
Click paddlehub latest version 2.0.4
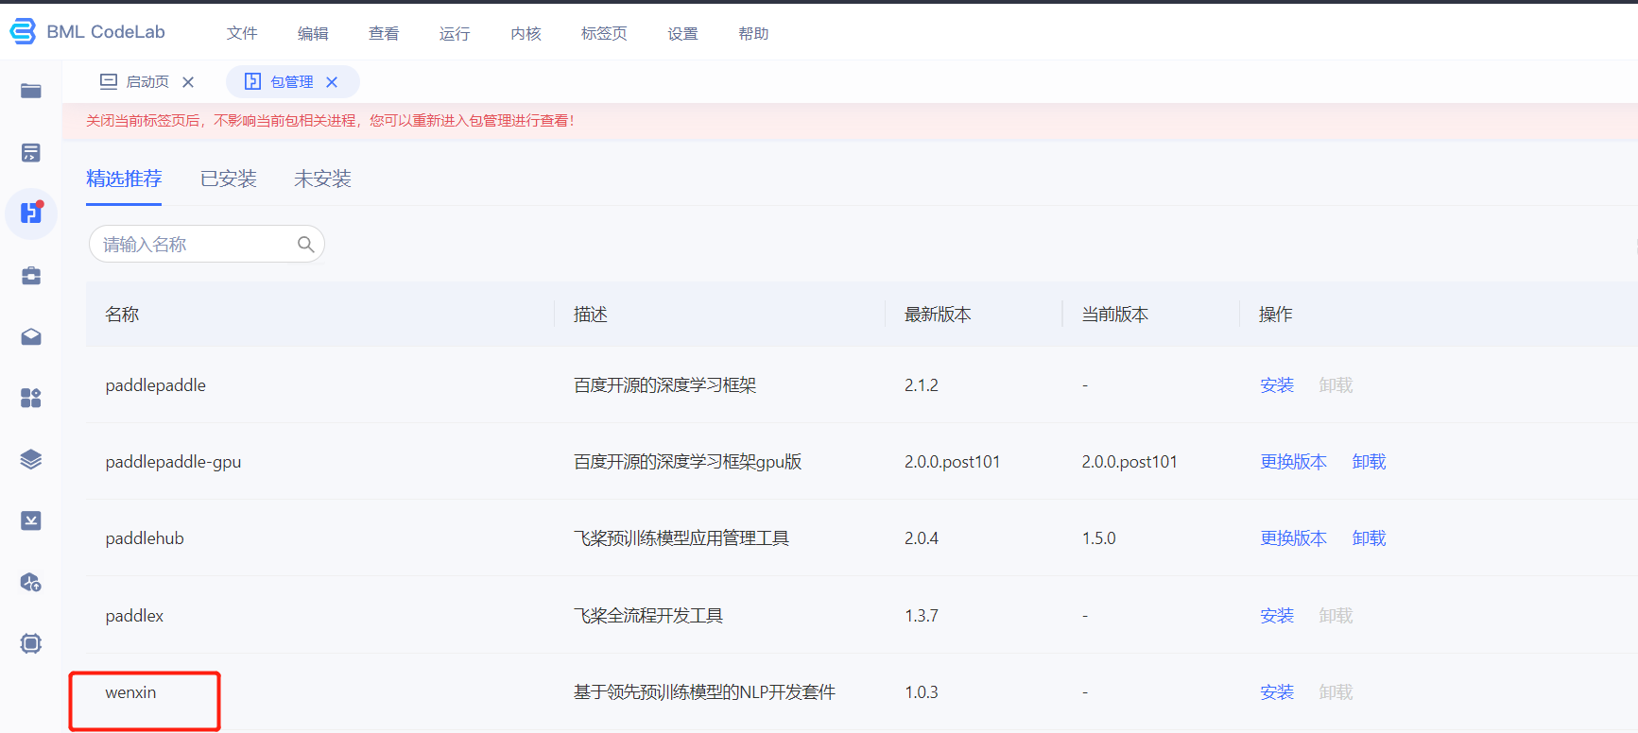tap(922, 538)
